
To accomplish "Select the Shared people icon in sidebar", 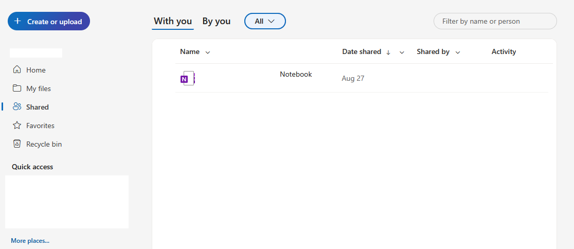I will tap(17, 107).
